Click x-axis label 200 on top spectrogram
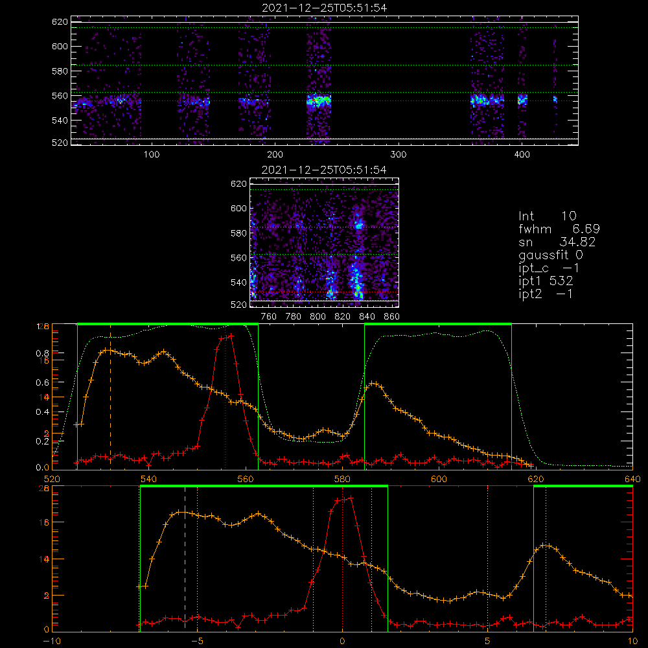 (x=275, y=155)
